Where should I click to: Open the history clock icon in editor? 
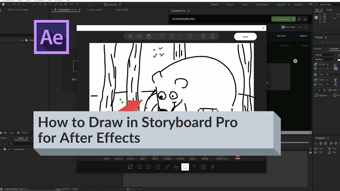coord(162,36)
